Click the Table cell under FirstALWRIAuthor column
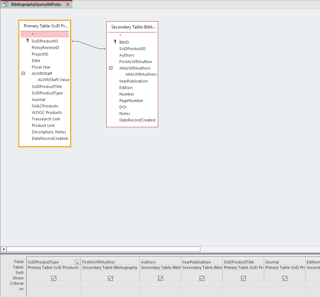Image resolution: width=320 pixels, height=297 pixels. (x=110, y=267)
